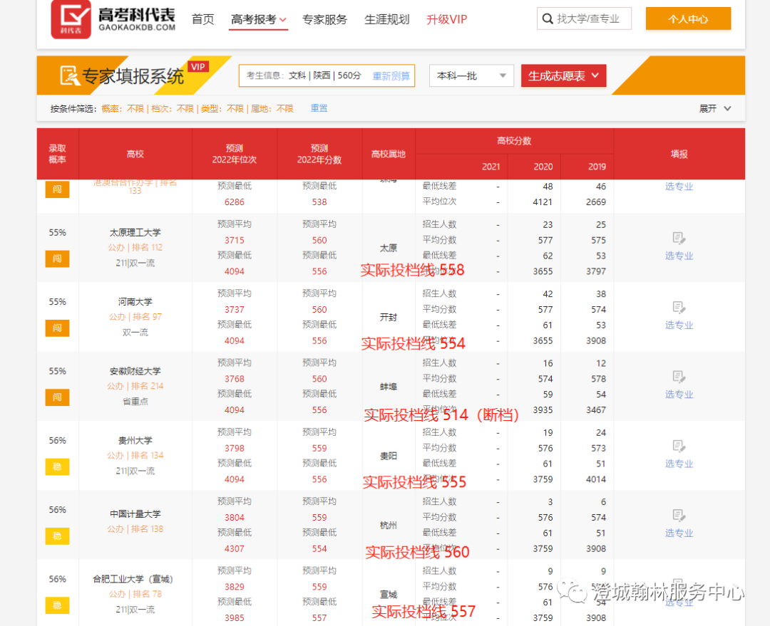Image resolution: width=770 pixels, height=626 pixels.
Task: Click the 太原 location cell
Action: 388,248
